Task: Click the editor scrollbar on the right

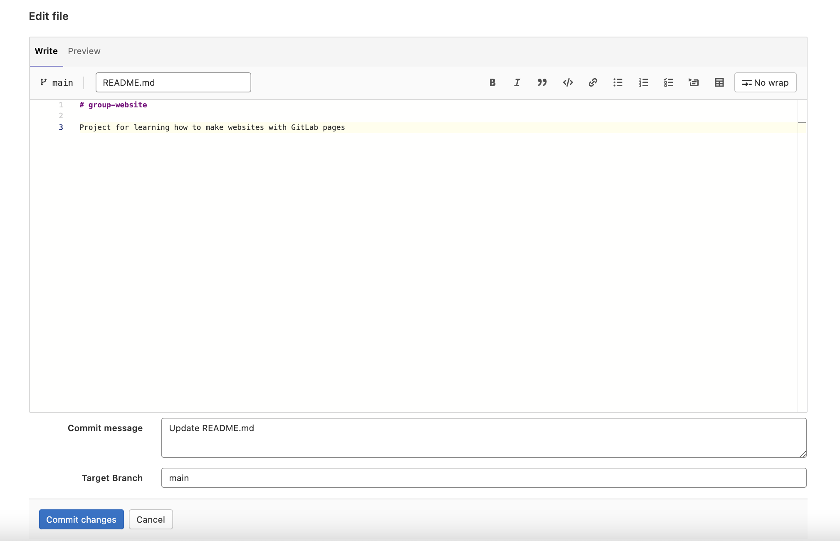Action: [801, 123]
